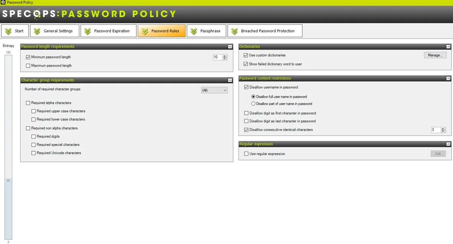Click Manage... dictionaries button
This screenshot has height=244, width=453.
(435, 55)
